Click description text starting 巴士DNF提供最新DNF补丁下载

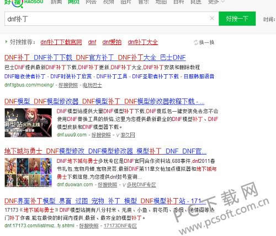[102, 67]
